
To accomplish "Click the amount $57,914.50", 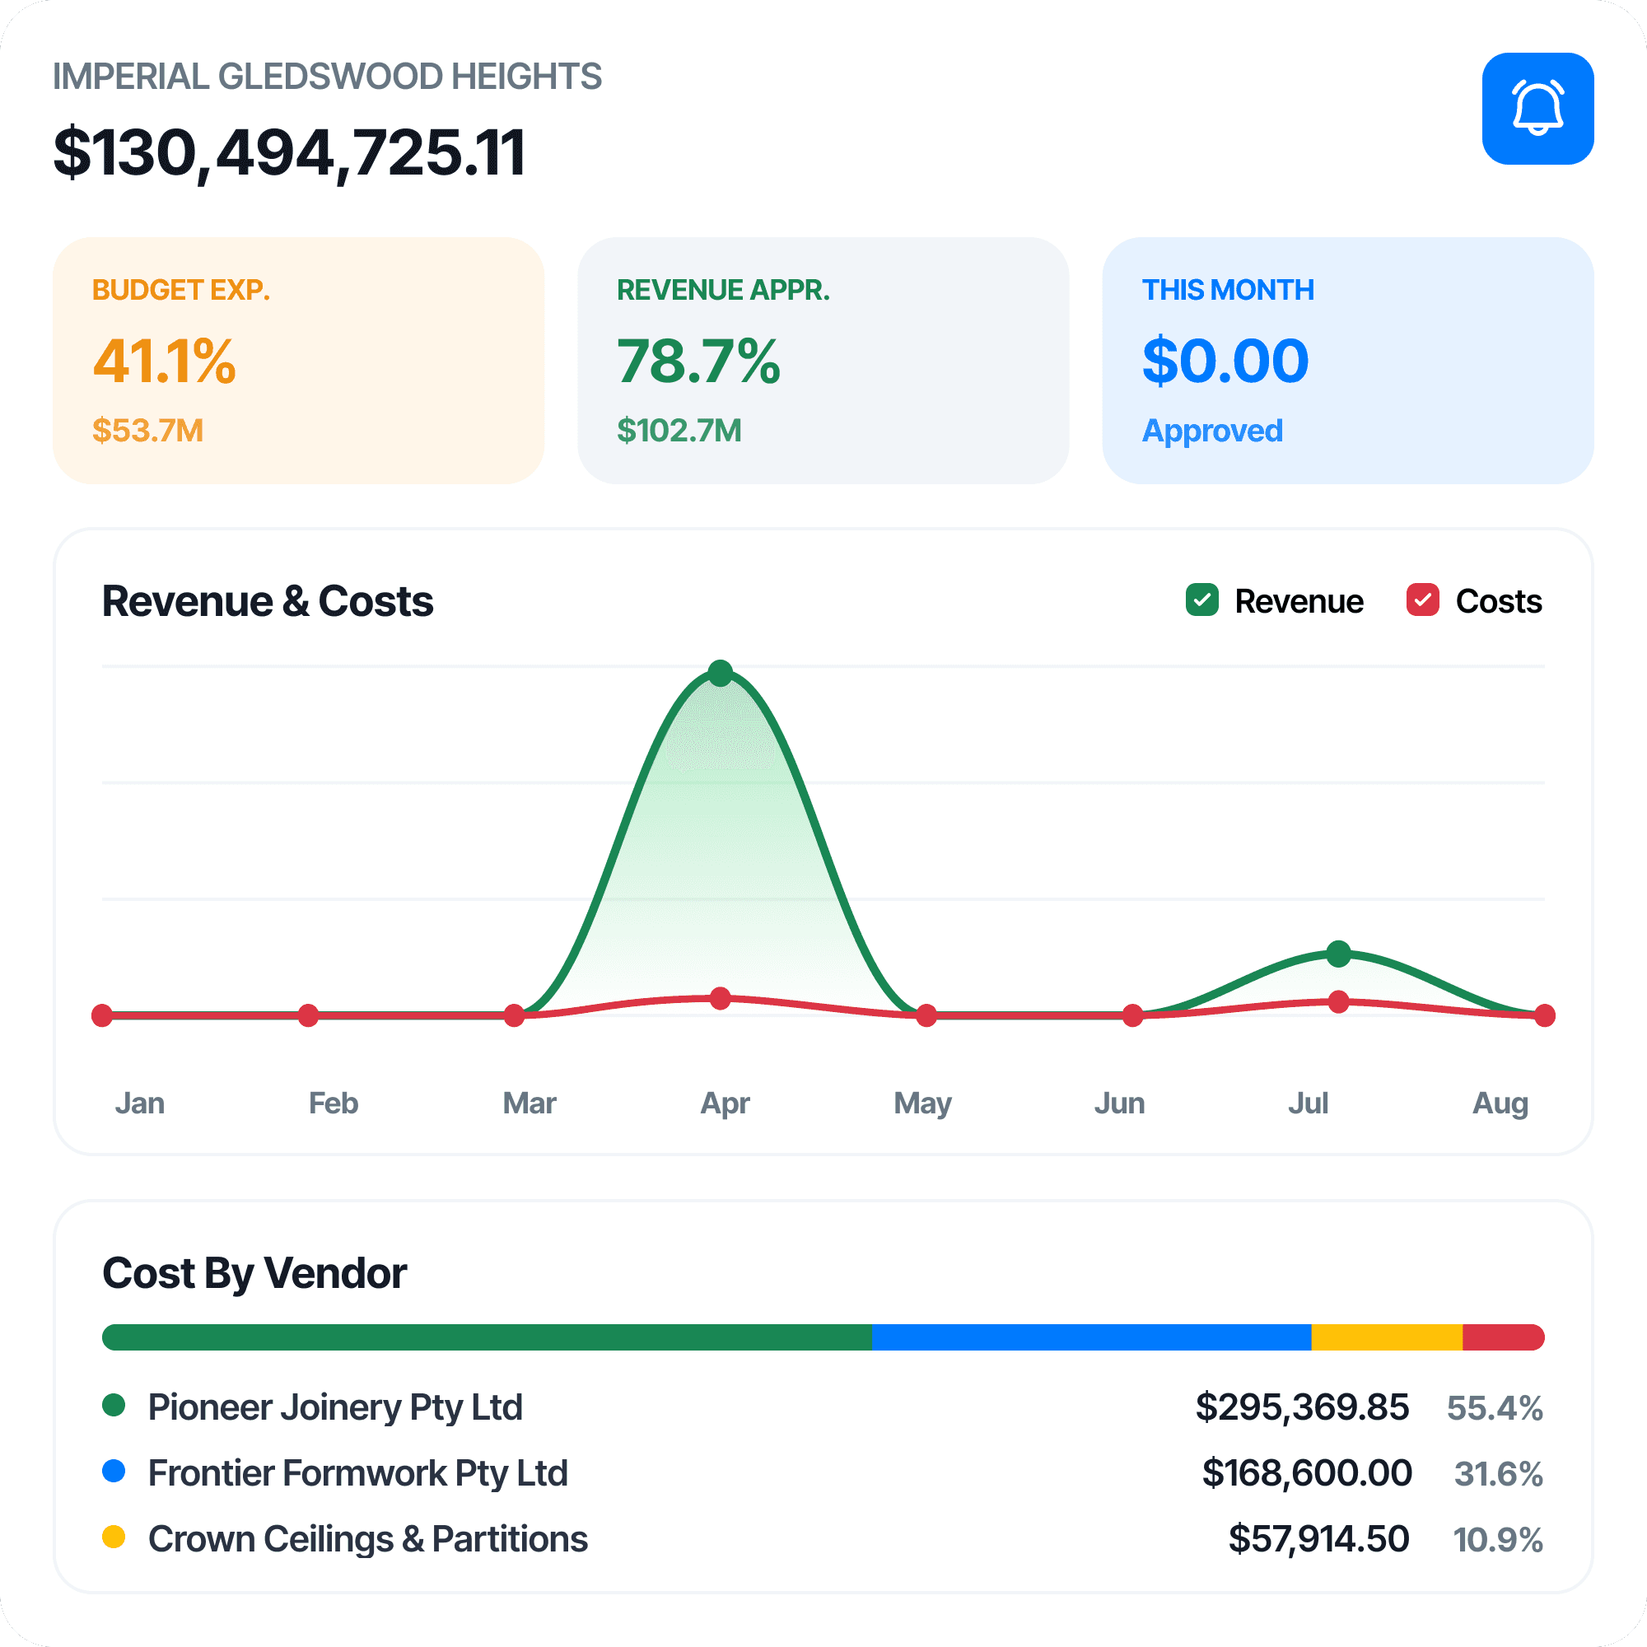I will tap(1318, 1539).
